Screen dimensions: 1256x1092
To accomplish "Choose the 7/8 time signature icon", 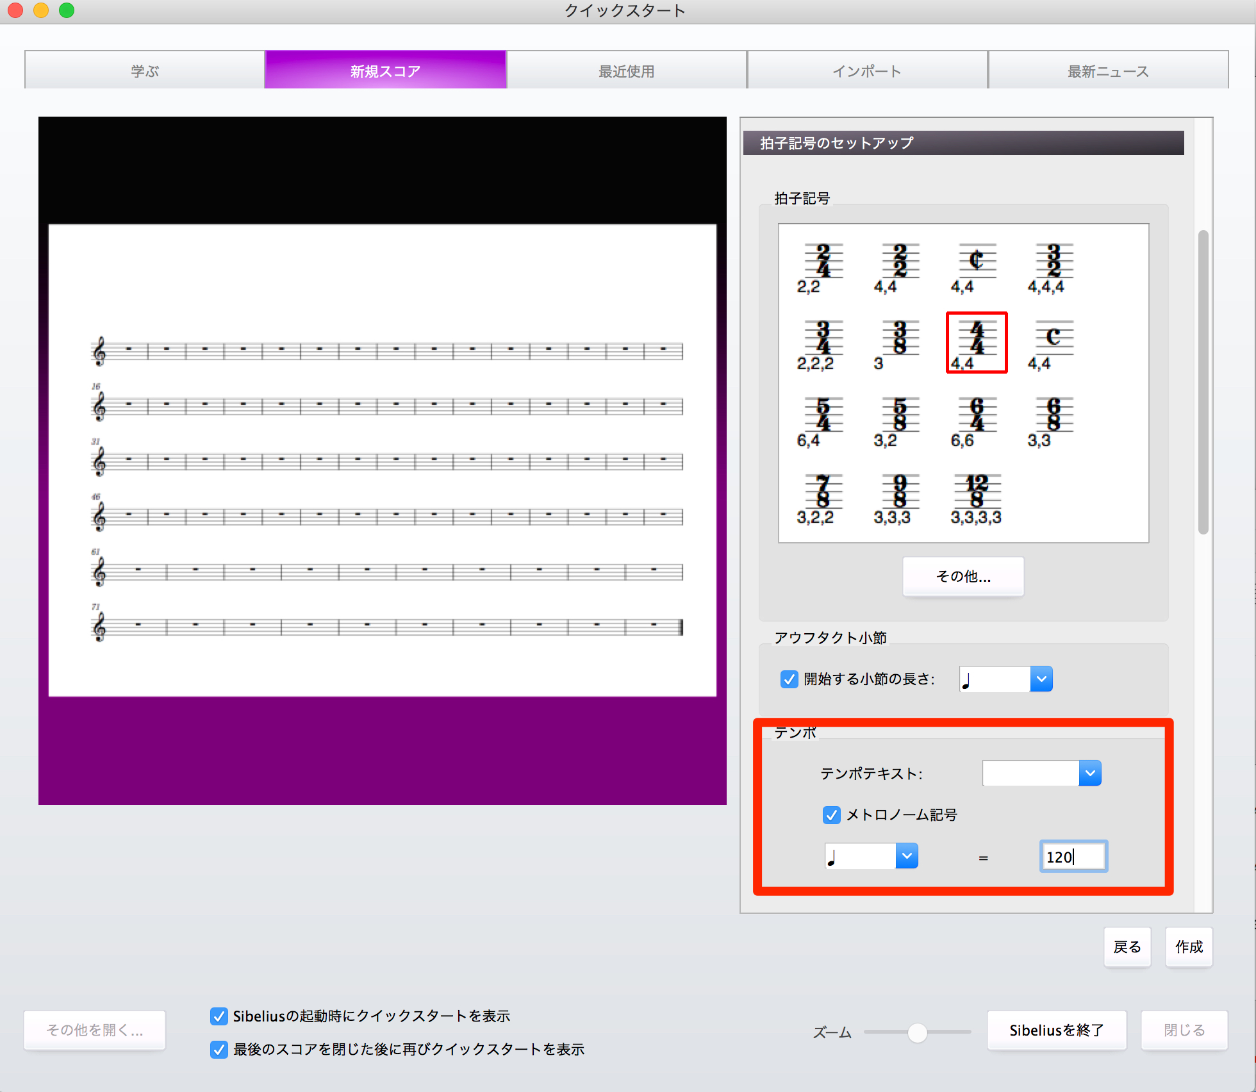I will (x=823, y=498).
